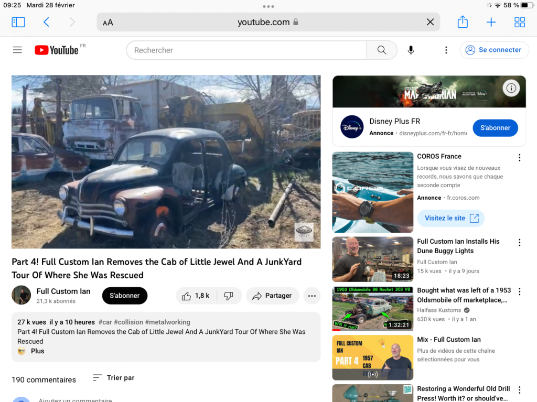Tap the Safari share icon

click(x=463, y=22)
